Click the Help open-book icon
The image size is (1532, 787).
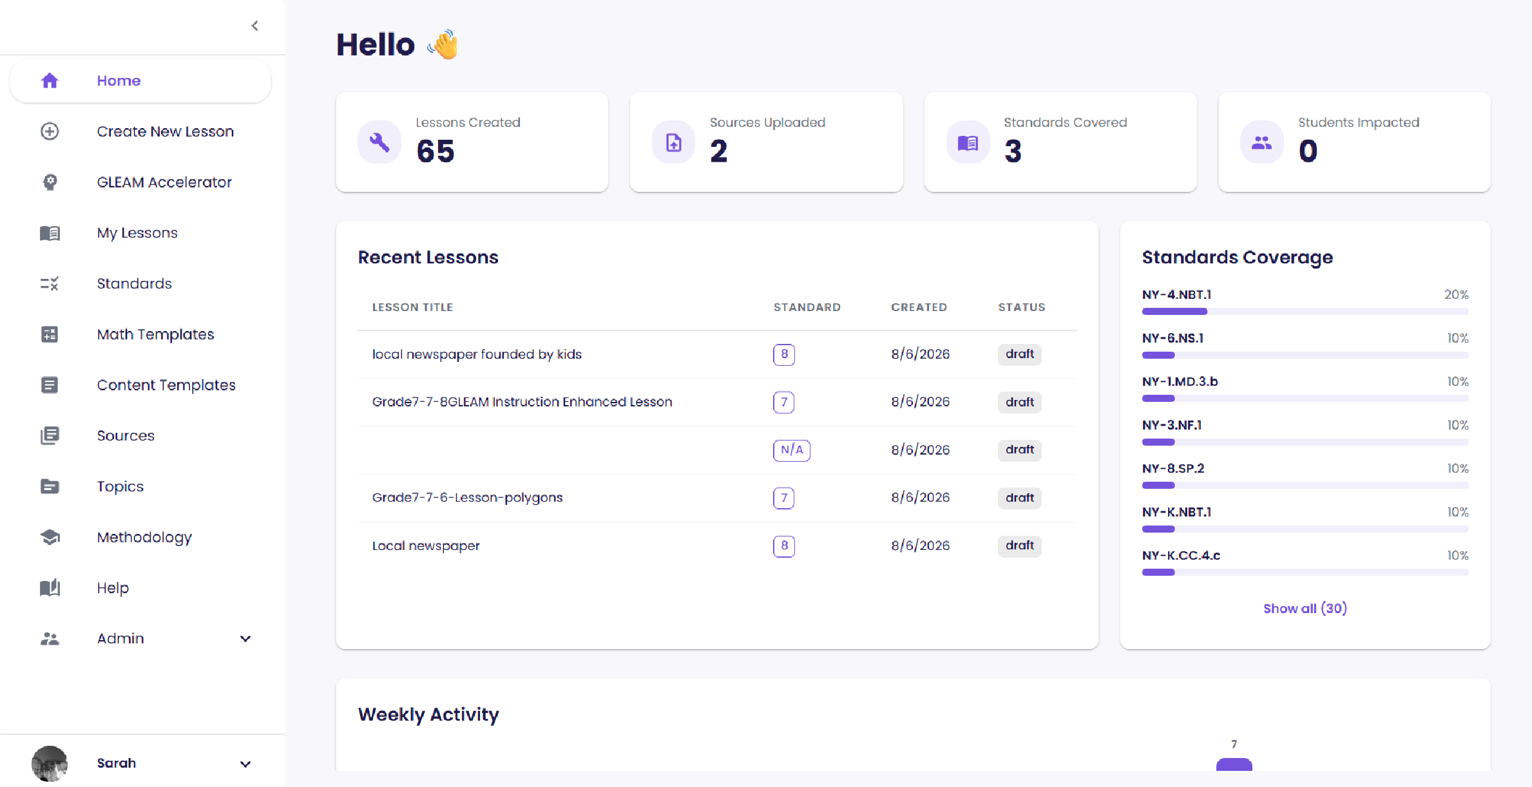[50, 588]
